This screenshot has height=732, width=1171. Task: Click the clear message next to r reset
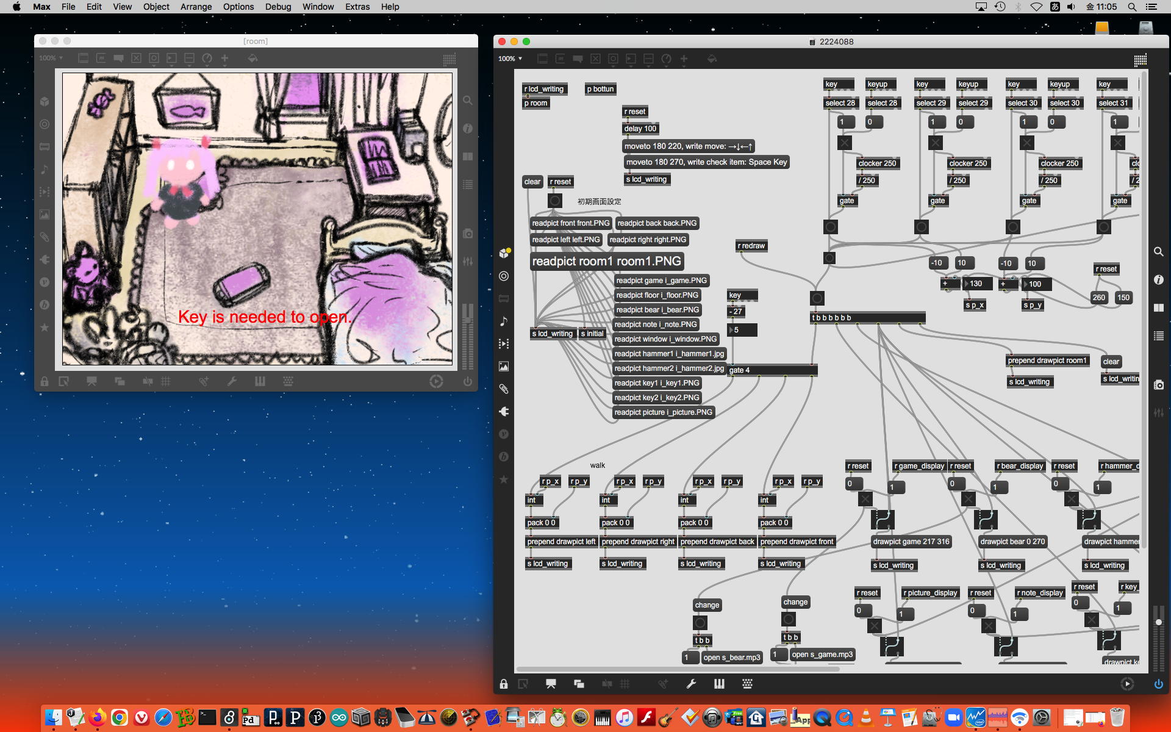532,182
